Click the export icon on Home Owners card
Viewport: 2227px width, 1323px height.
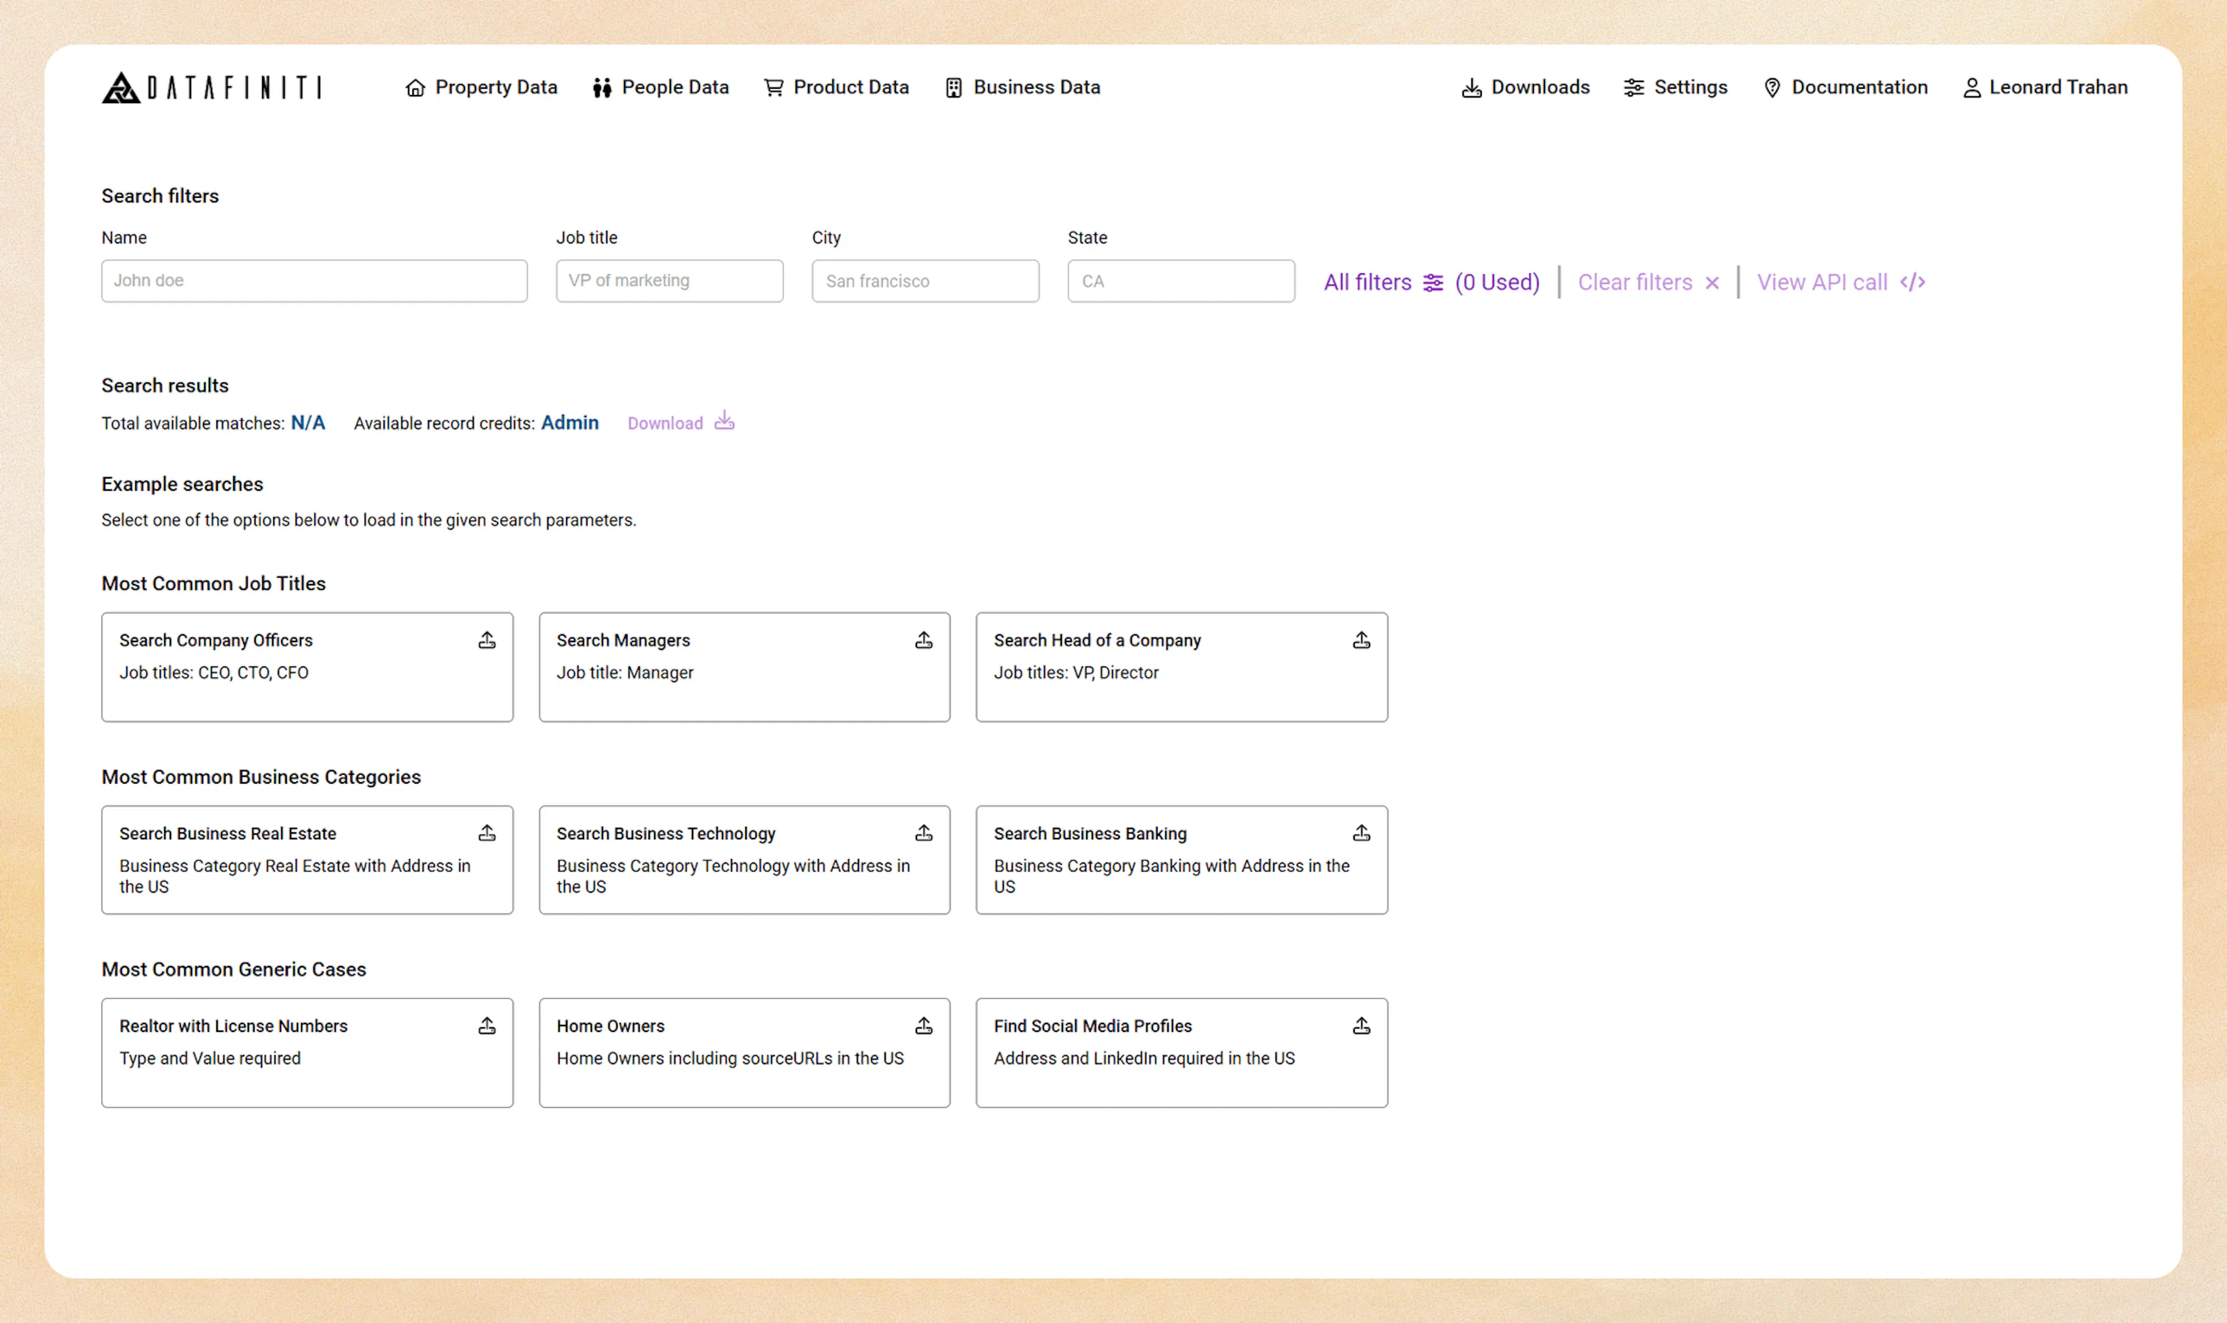(x=924, y=1026)
